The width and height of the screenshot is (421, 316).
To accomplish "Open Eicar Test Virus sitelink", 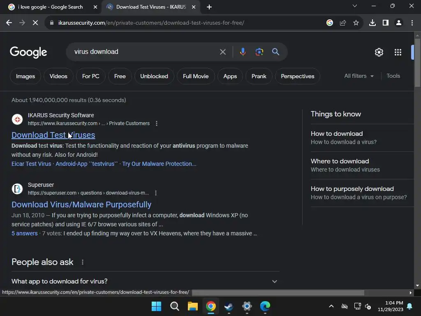I will click(x=31, y=164).
